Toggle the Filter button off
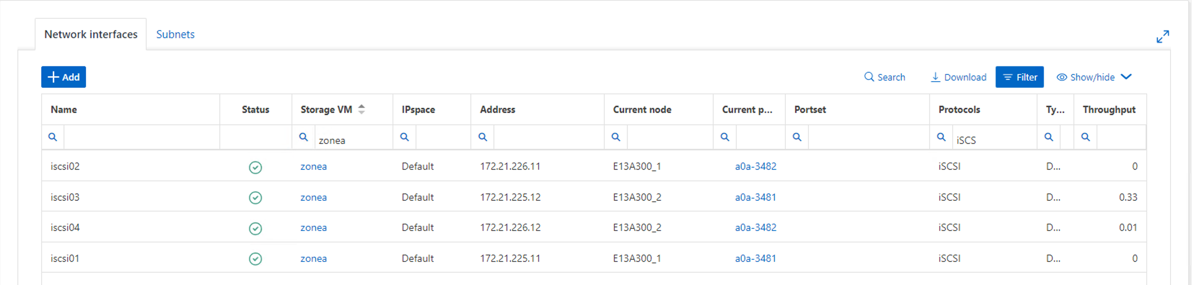The height and width of the screenshot is (285, 1192). [x=1020, y=77]
